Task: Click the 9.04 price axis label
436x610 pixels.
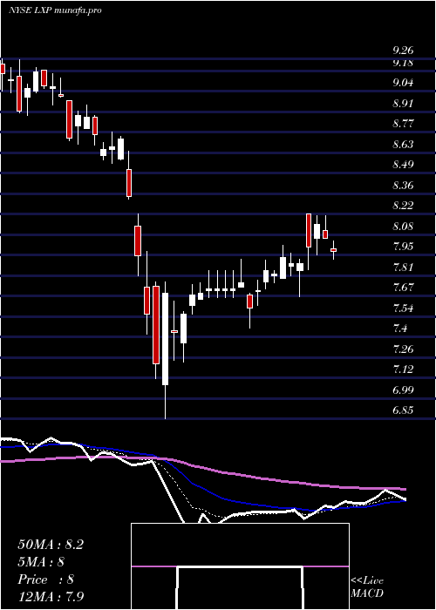Action: pos(403,83)
